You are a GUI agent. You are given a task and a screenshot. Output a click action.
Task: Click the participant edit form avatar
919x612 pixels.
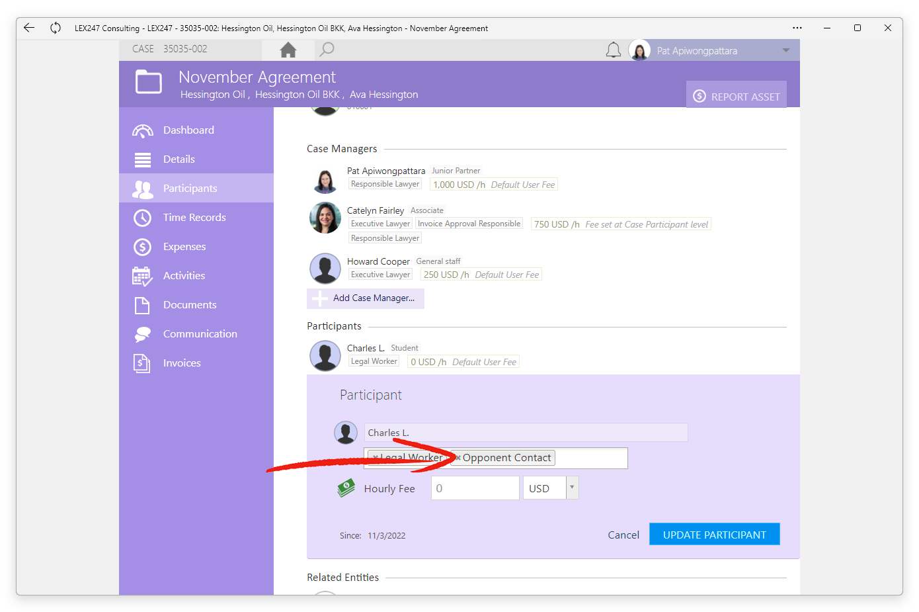[x=346, y=433]
